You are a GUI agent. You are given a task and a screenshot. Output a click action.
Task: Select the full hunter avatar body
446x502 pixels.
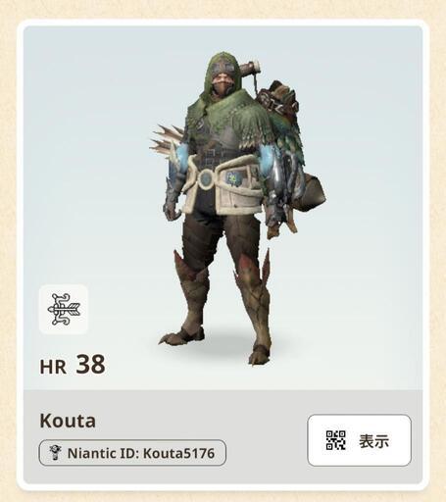(237, 209)
